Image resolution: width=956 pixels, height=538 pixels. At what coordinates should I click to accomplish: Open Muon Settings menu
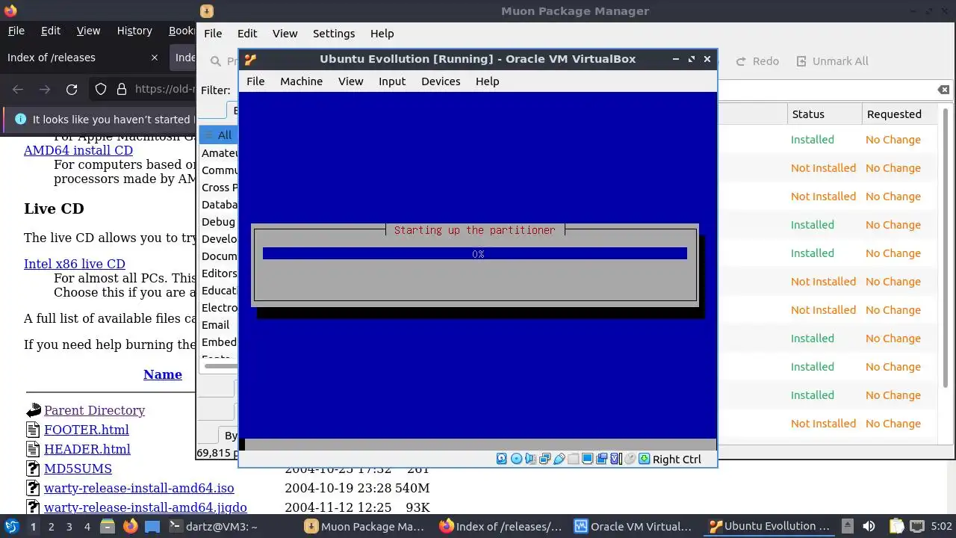[334, 34]
